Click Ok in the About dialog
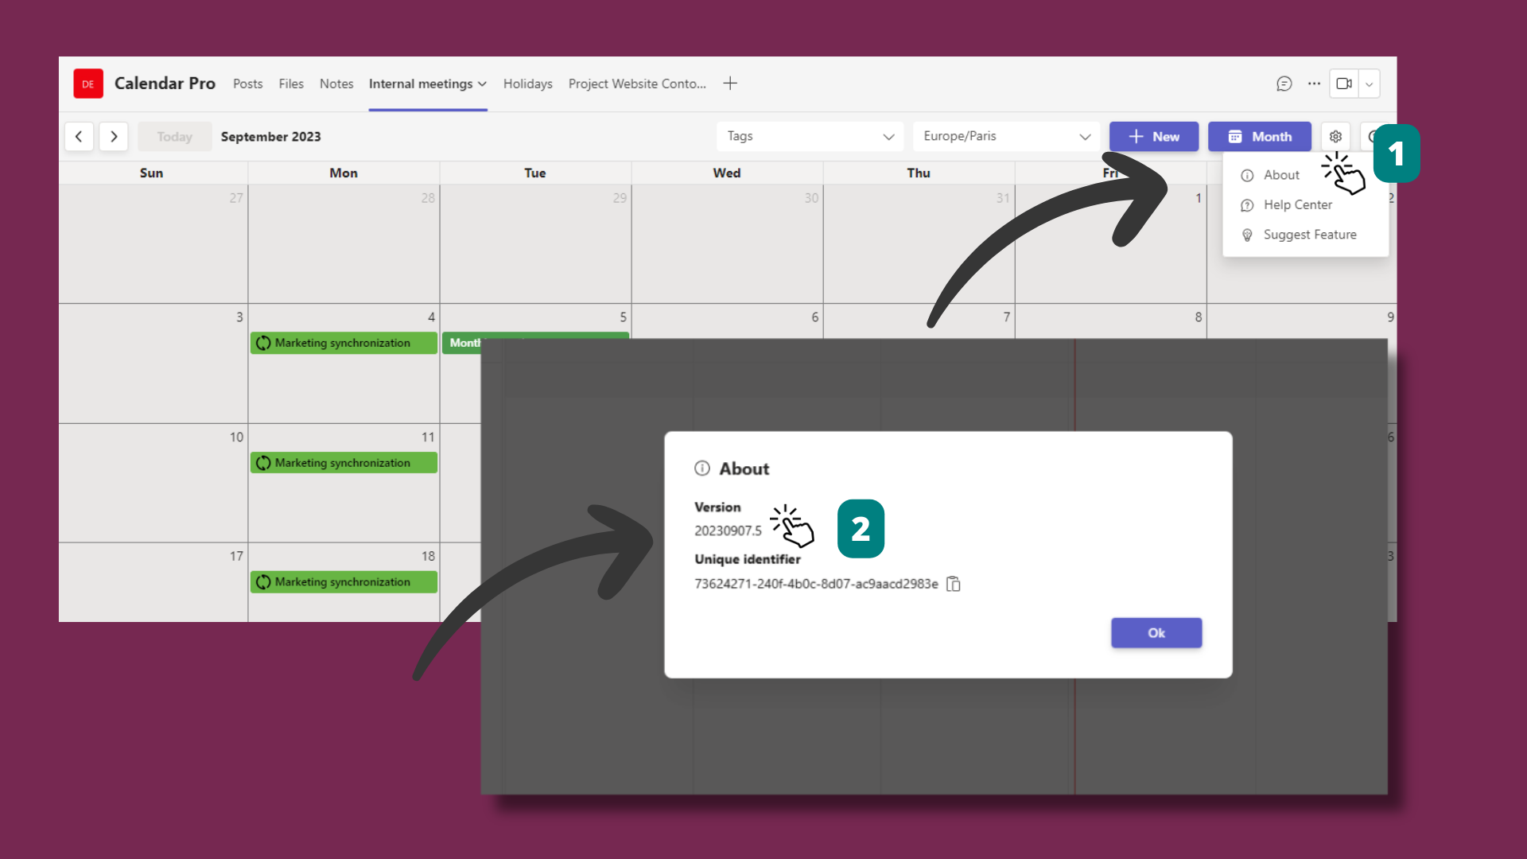The width and height of the screenshot is (1527, 859). (1156, 633)
